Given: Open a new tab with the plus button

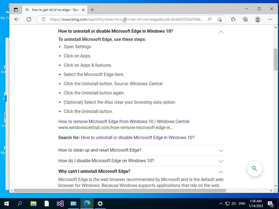Looking at the screenshot, I should click(x=92, y=10).
